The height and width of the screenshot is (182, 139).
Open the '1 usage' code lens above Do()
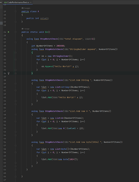[x=25, y=29]
